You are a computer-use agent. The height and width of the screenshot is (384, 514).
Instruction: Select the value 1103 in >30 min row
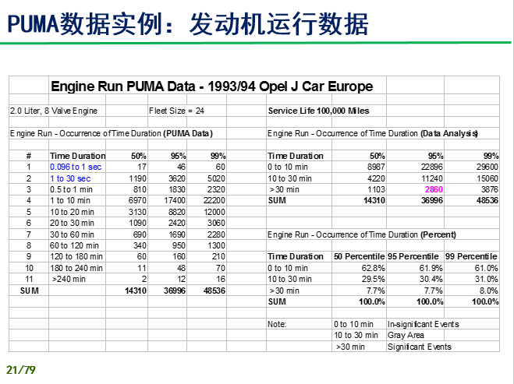(x=376, y=189)
